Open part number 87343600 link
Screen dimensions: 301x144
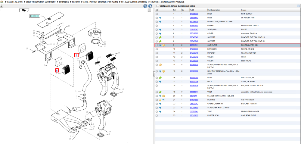point(194,65)
